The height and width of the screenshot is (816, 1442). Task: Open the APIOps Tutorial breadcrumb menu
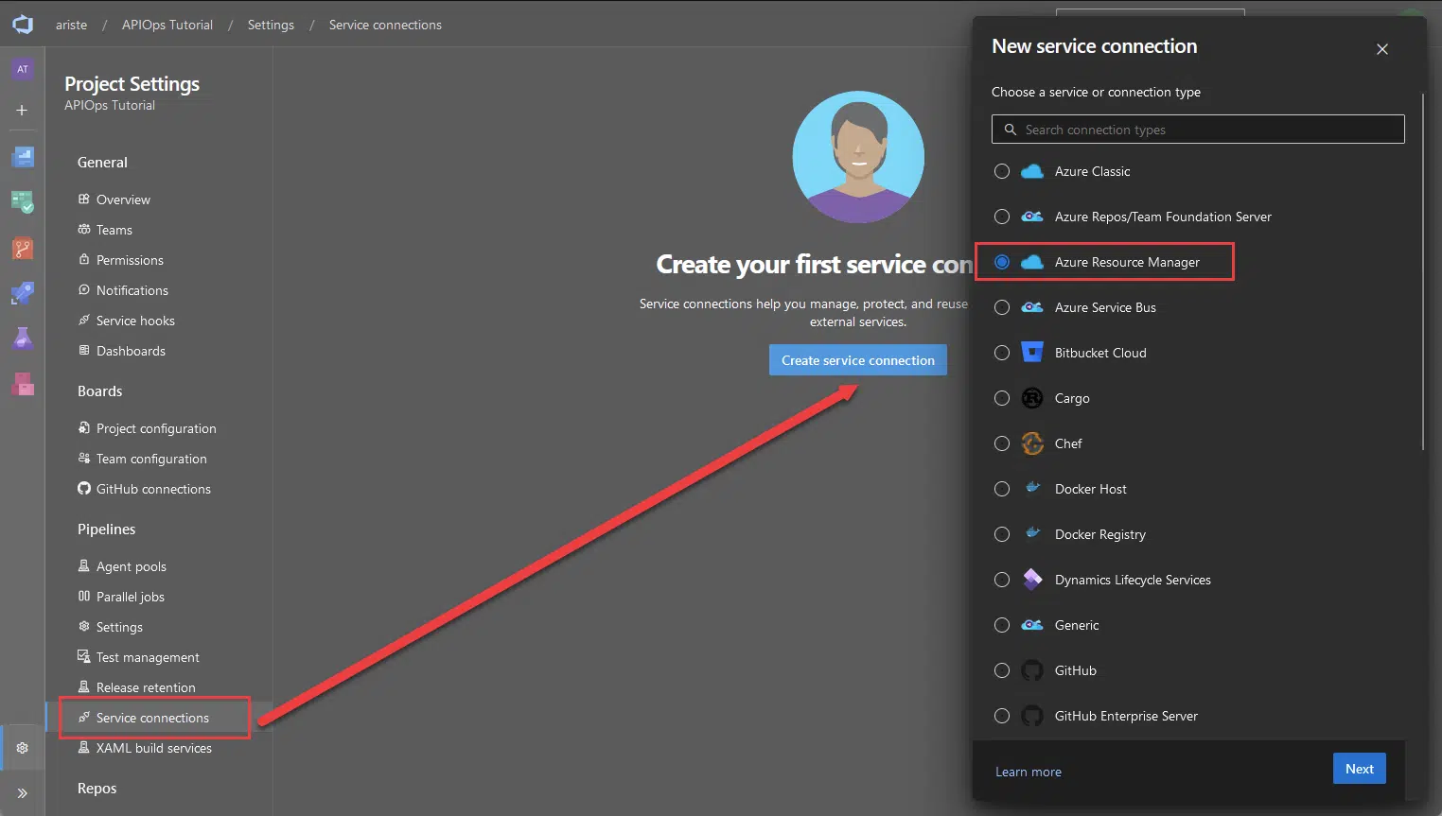point(167,25)
